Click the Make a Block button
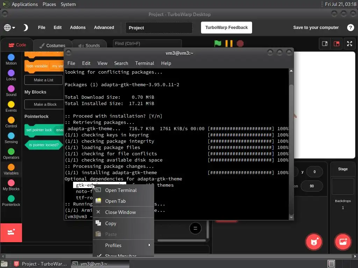Viewport: 358px width, 268px height. (44, 104)
